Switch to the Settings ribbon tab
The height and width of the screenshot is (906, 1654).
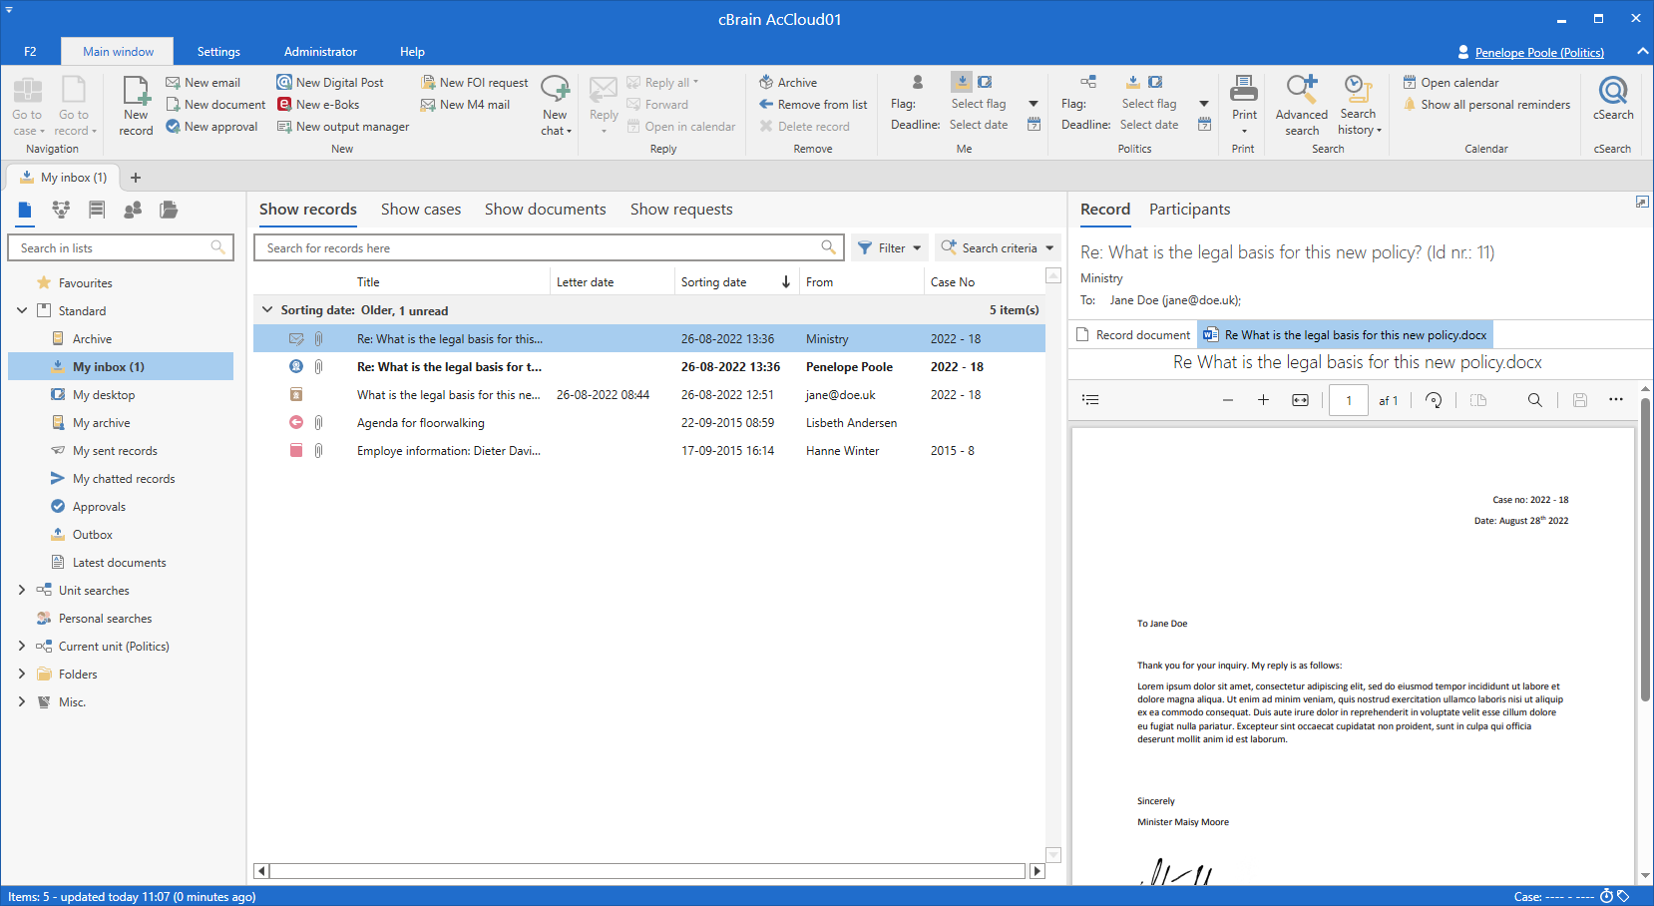(x=218, y=52)
